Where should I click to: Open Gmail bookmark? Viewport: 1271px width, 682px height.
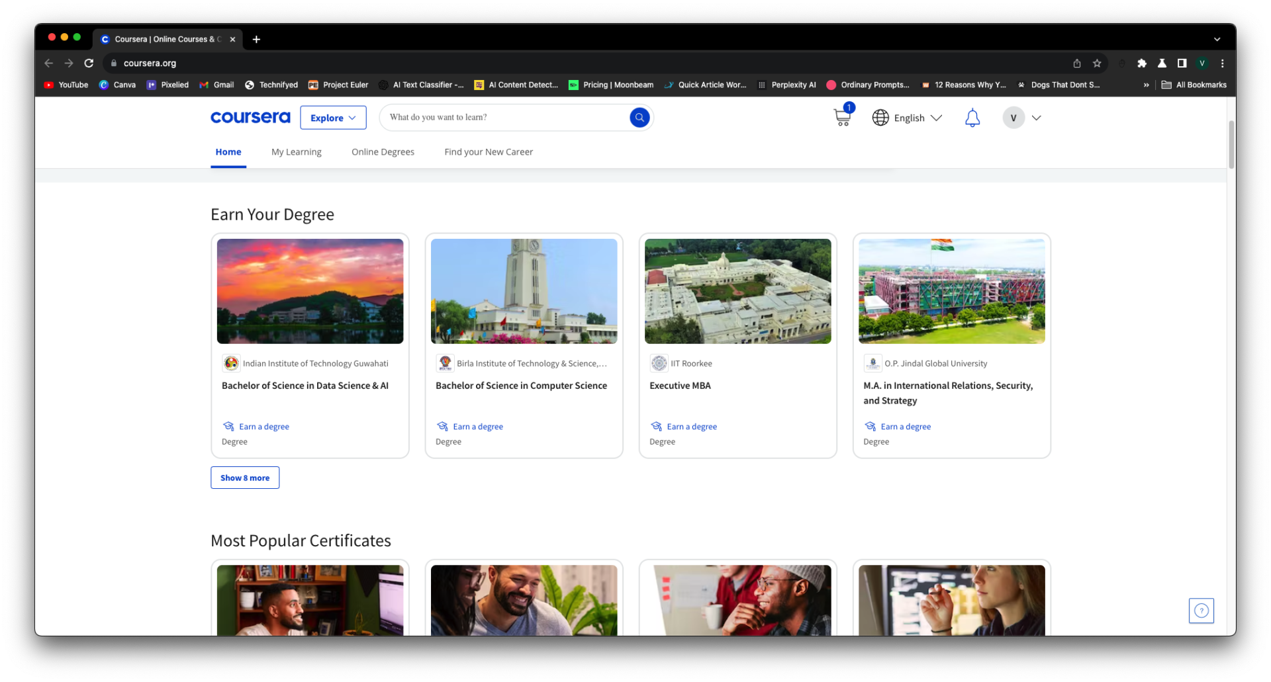[216, 85]
